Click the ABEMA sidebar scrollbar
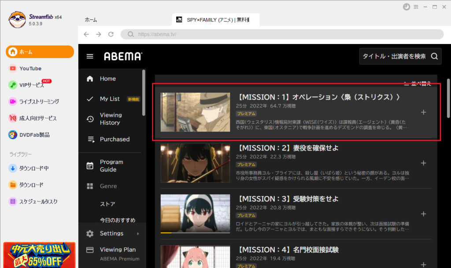 pos(144,92)
